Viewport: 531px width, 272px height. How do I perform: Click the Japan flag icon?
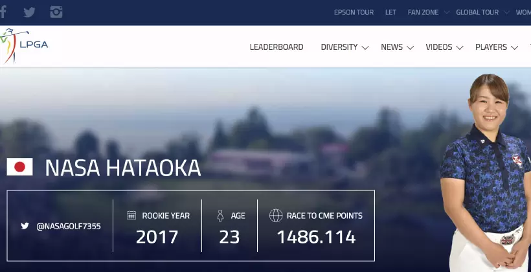pos(19,167)
